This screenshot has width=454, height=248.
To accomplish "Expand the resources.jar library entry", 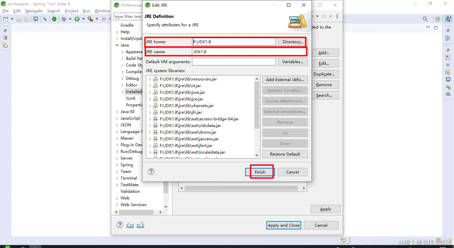I will [150, 79].
